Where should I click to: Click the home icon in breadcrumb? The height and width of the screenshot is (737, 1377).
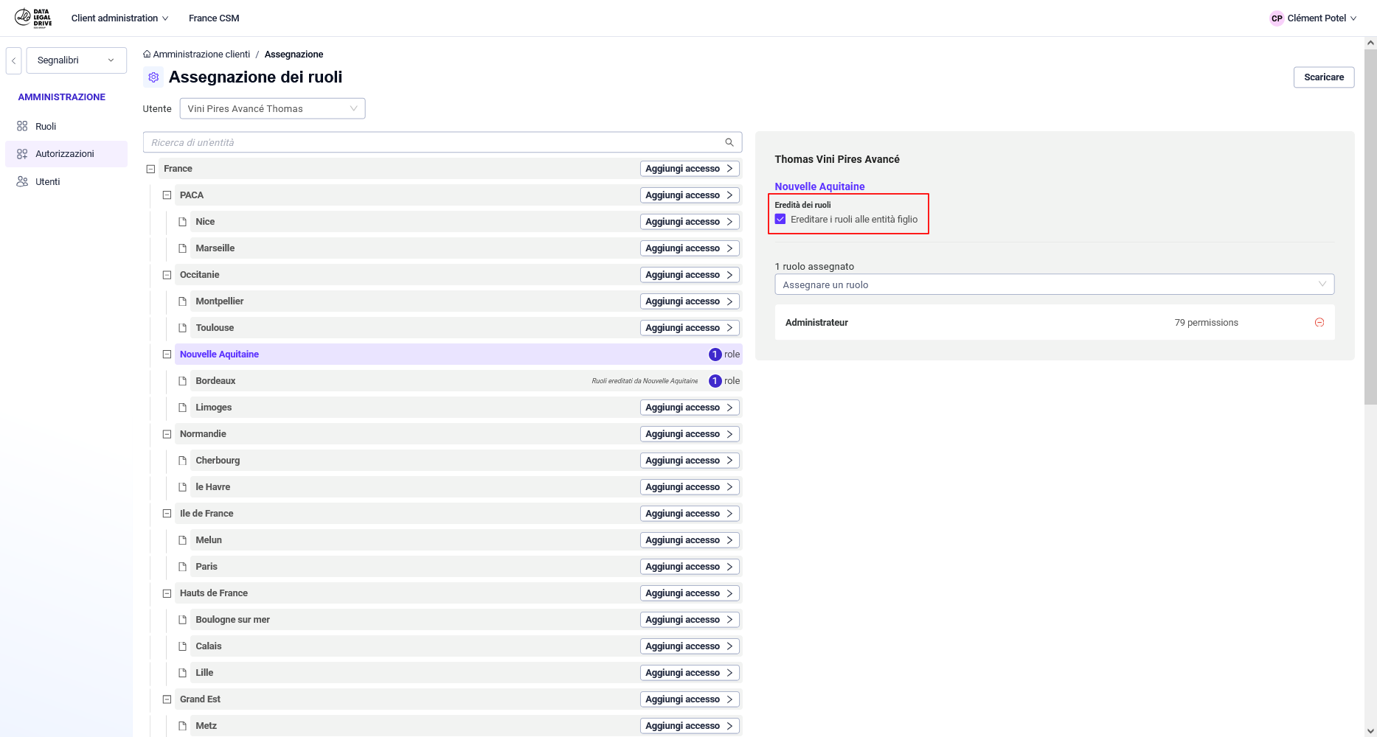pos(147,54)
